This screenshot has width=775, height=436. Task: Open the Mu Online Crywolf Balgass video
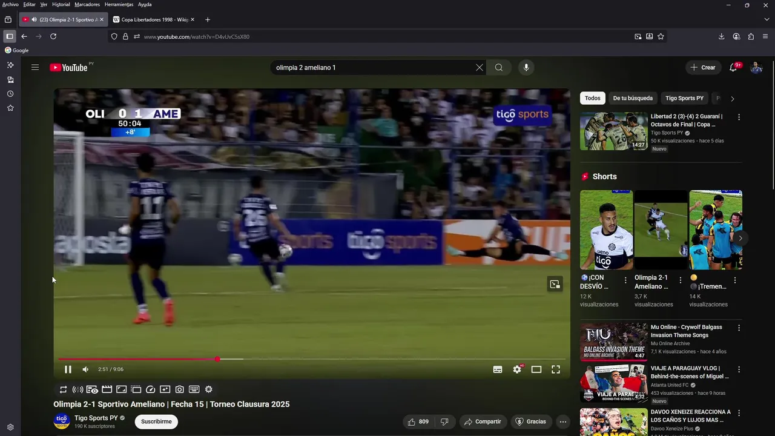tap(614, 342)
